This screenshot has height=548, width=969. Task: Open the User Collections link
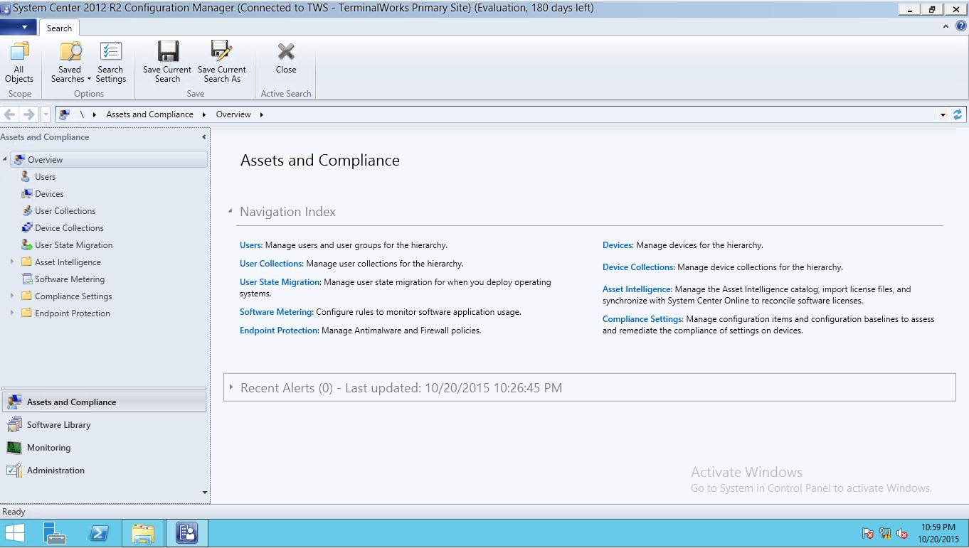click(271, 264)
